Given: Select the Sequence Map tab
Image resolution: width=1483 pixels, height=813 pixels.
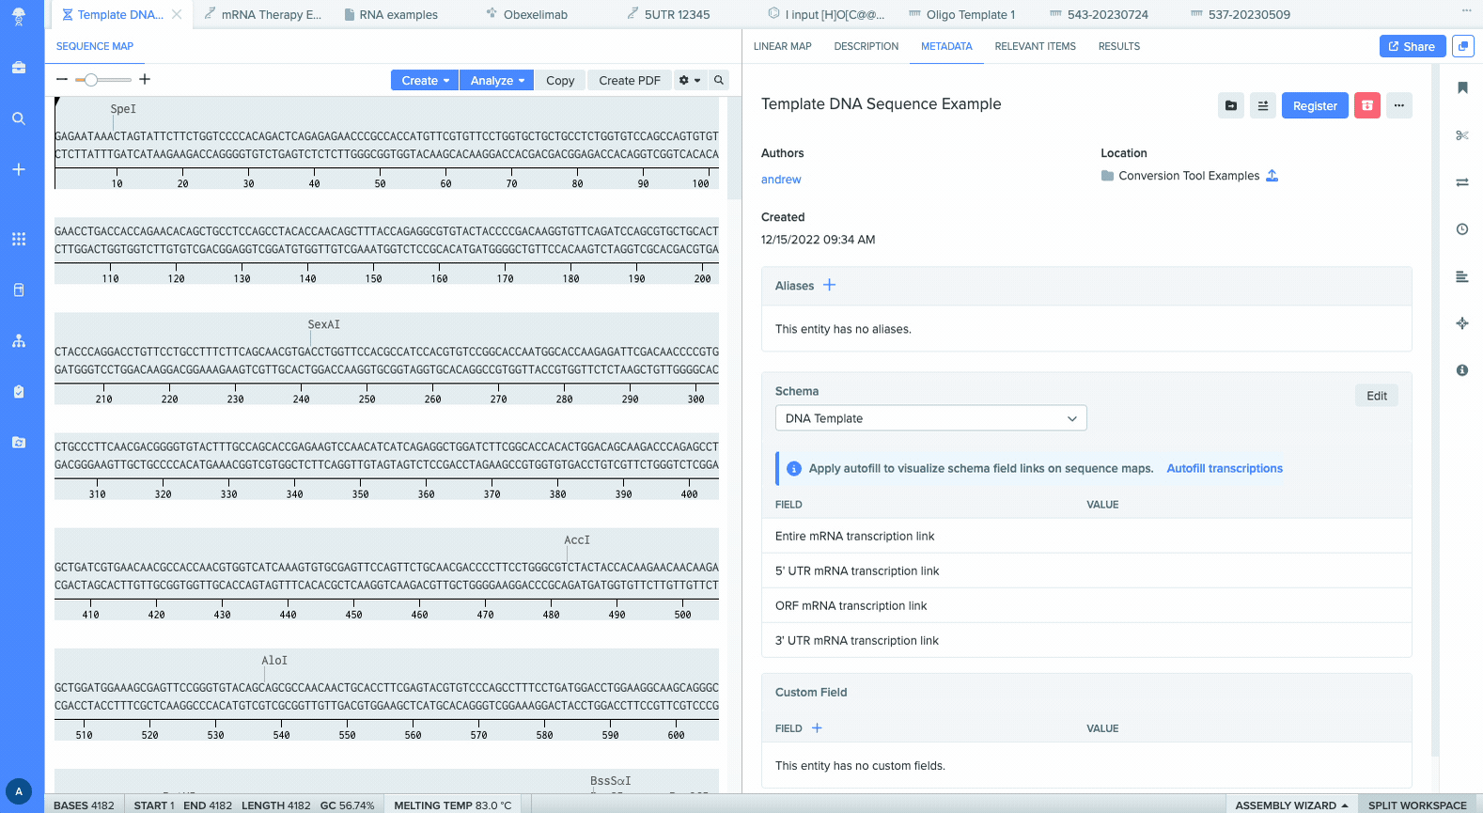Looking at the screenshot, I should pyautogui.click(x=95, y=46).
